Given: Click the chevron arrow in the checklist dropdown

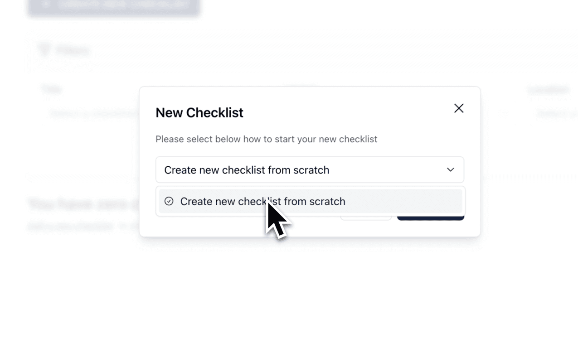Looking at the screenshot, I should [450, 170].
